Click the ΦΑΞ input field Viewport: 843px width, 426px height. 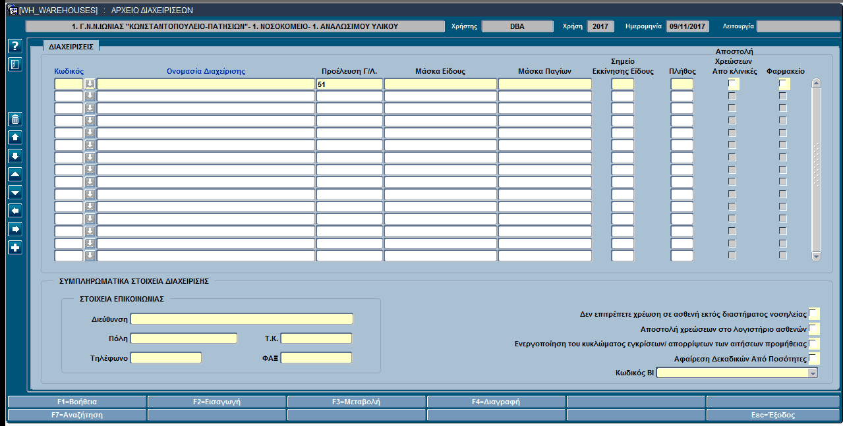[316, 358]
